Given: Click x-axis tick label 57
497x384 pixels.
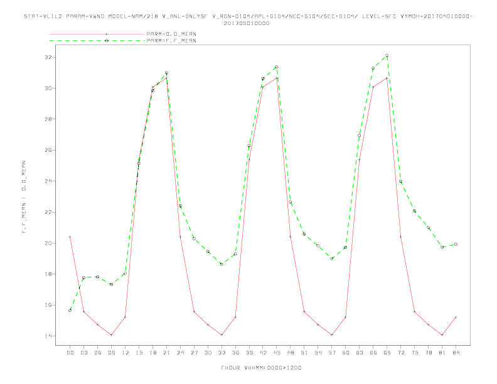Looking at the screenshot, I should click(x=332, y=353).
